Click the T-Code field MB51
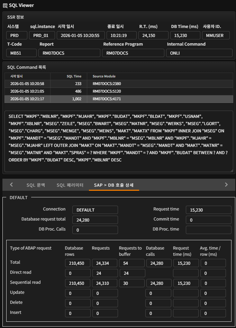This screenshot has width=236, height=328. pyautogui.click(x=21, y=53)
